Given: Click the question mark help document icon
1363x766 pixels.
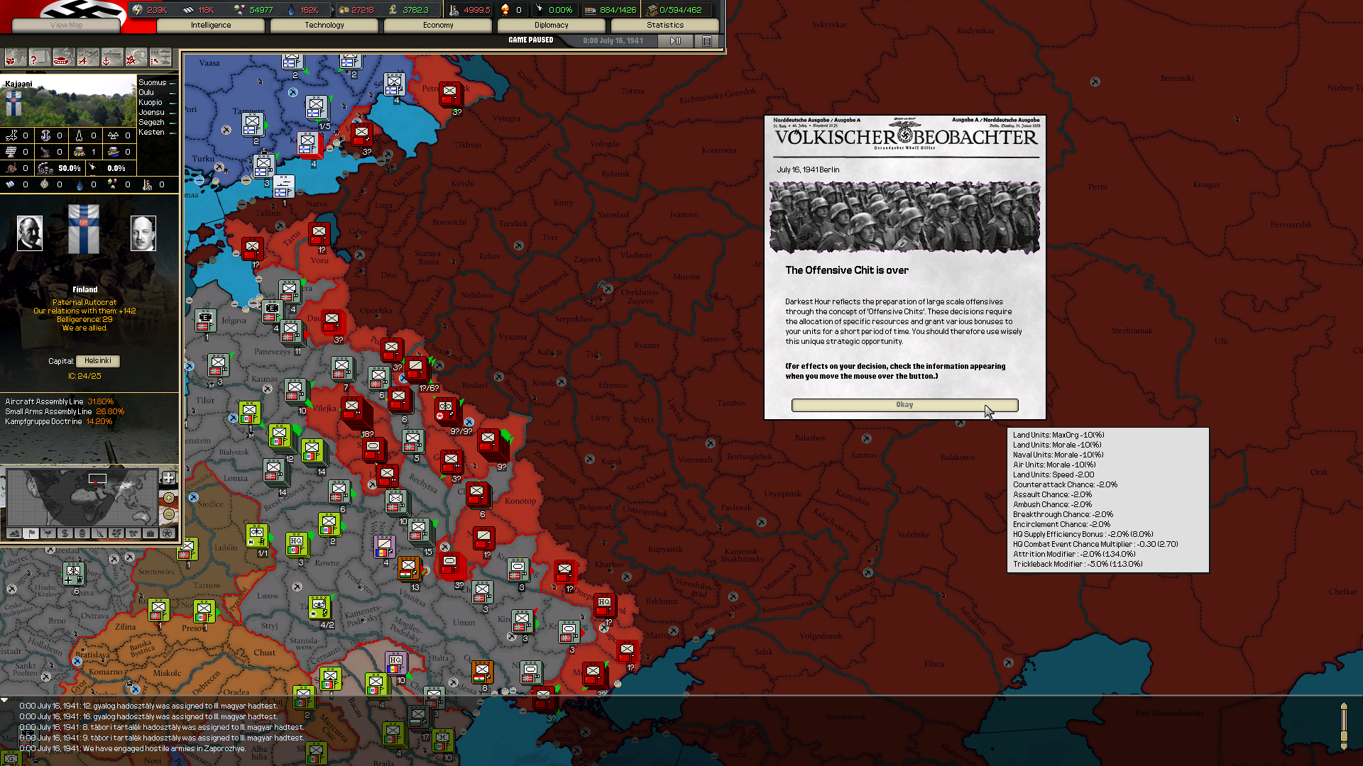Looking at the screenshot, I should pos(40,57).
